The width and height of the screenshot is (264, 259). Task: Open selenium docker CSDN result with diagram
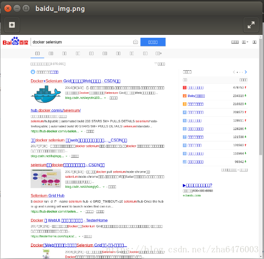click(67, 165)
